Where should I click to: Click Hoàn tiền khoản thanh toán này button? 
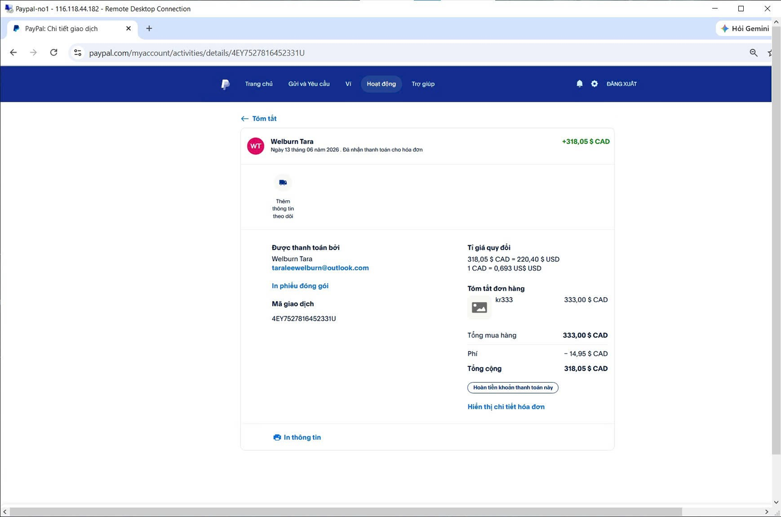tap(513, 388)
